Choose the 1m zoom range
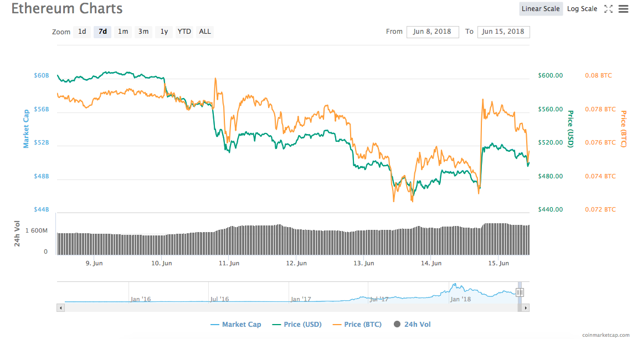The image size is (637, 339). point(123,32)
